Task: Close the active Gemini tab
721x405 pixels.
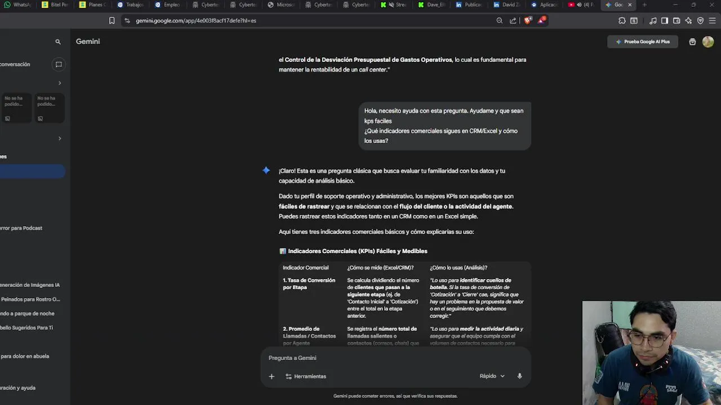Action: point(630,4)
